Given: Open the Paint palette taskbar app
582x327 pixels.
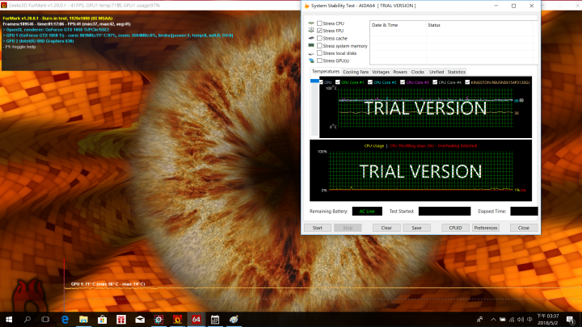Looking at the screenshot, I should coord(234,319).
